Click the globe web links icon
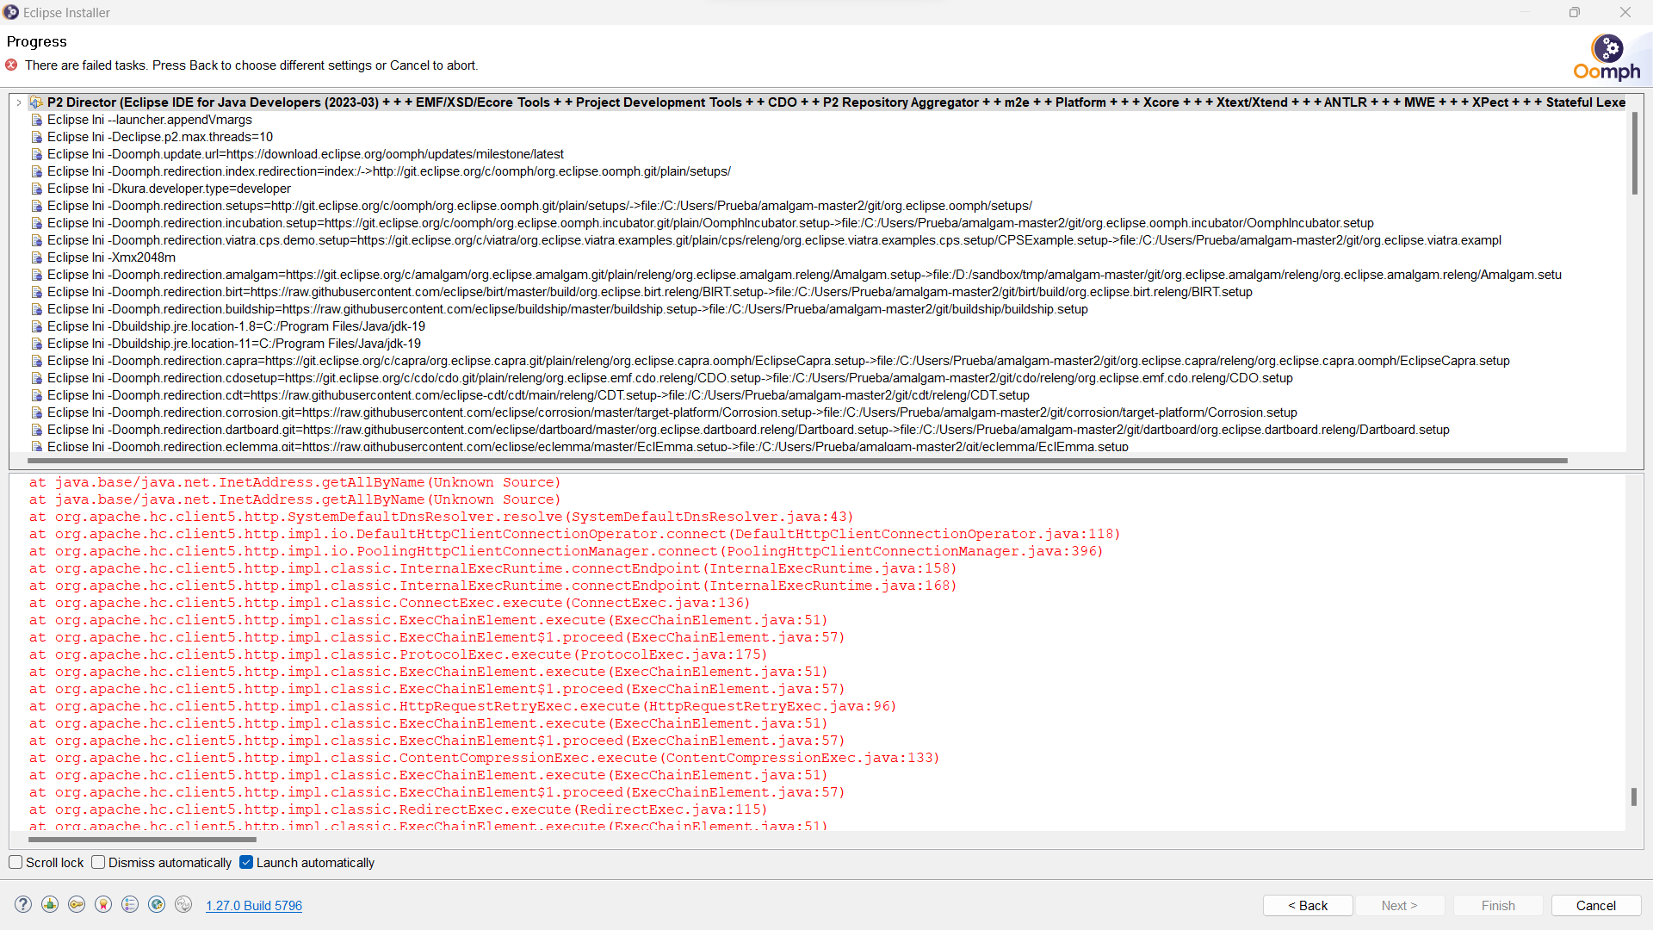Viewport: 1653px width, 930px height. point(157,904)
